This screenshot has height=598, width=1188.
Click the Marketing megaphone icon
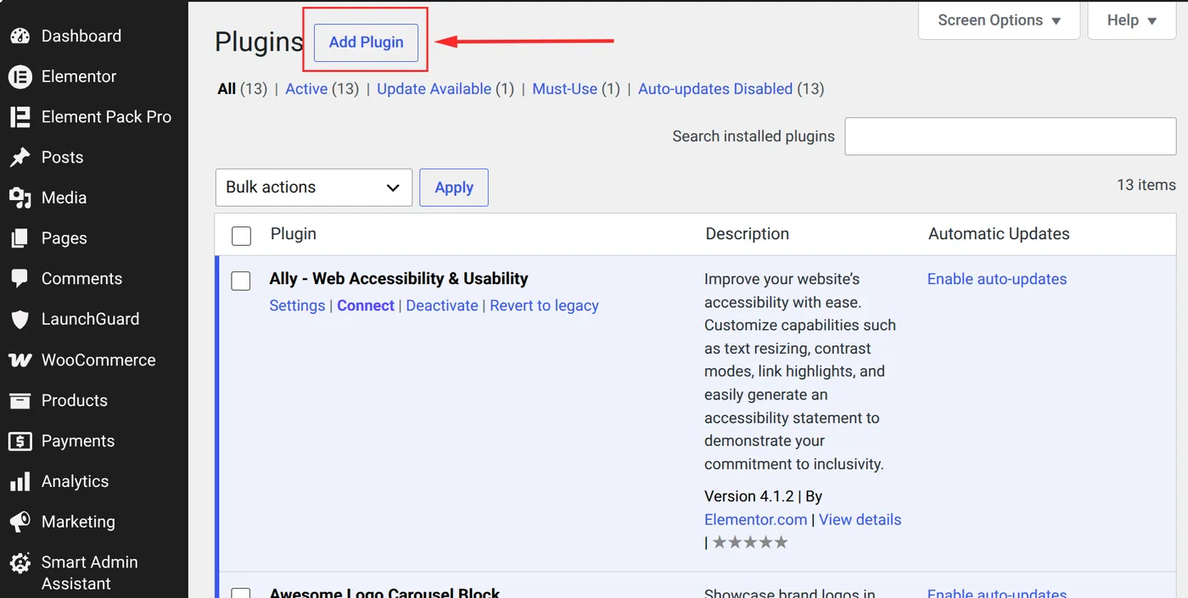pos(20,522)
